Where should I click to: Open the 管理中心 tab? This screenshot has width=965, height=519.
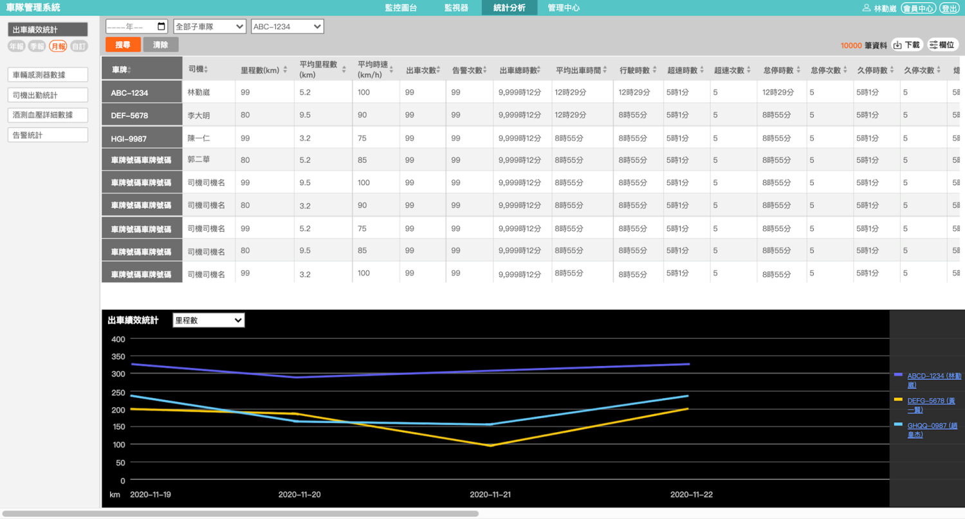[564, 8]
